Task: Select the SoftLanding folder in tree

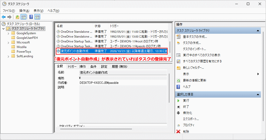Action: (25, 56)
